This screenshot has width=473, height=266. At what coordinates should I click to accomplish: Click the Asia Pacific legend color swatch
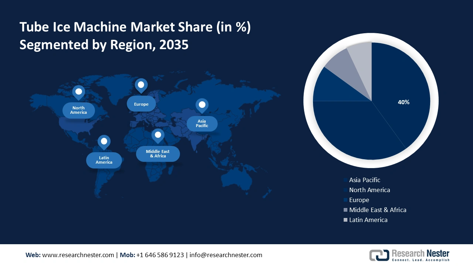click(346, 180)
